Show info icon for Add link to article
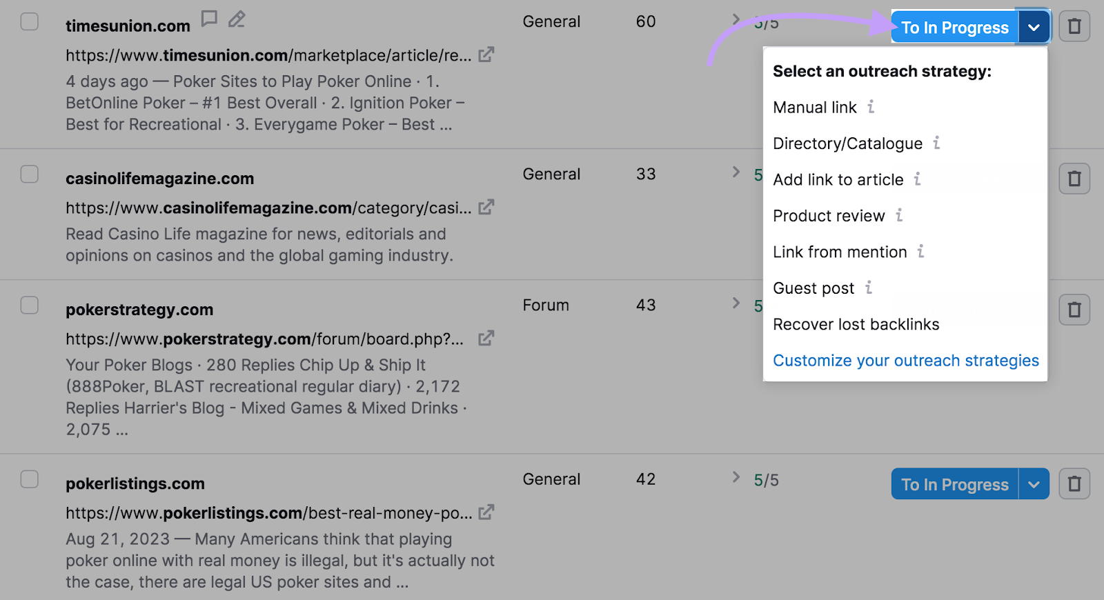Image resolution: width=1104 pixels, height=600 pixels. [x=917, y=179]
